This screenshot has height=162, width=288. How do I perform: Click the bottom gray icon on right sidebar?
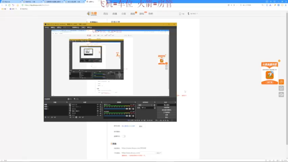coord(281,95)
